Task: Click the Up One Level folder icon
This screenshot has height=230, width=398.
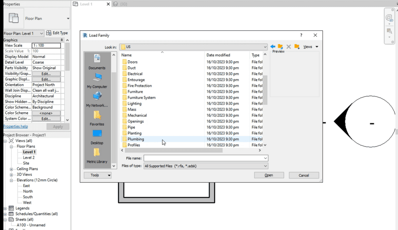Action: 280,47
